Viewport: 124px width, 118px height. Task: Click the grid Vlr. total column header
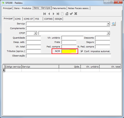tap(110, 67)
